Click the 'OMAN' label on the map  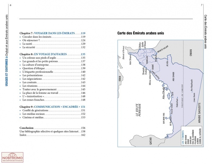[190, 53]
